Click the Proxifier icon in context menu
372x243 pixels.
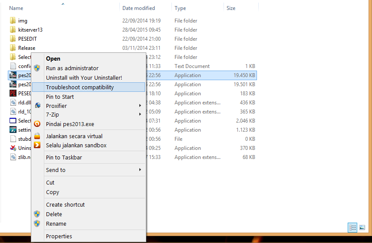coord(37,106)
